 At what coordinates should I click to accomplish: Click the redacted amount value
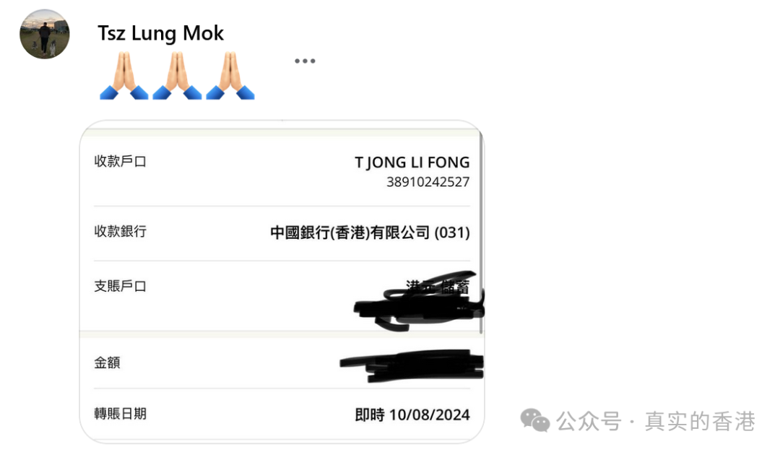point(412,365)
